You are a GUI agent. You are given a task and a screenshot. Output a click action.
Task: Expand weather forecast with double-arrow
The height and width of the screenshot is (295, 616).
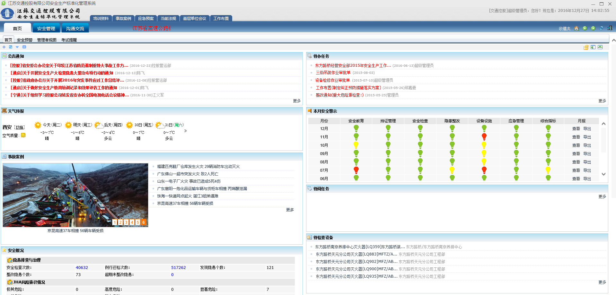click(185, 131)
